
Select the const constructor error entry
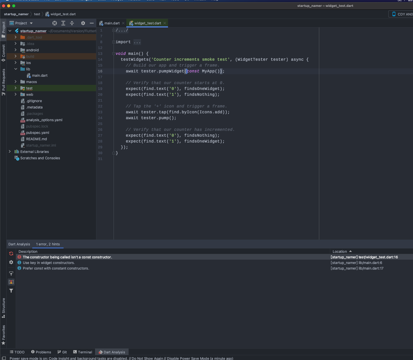click(67, 257)
